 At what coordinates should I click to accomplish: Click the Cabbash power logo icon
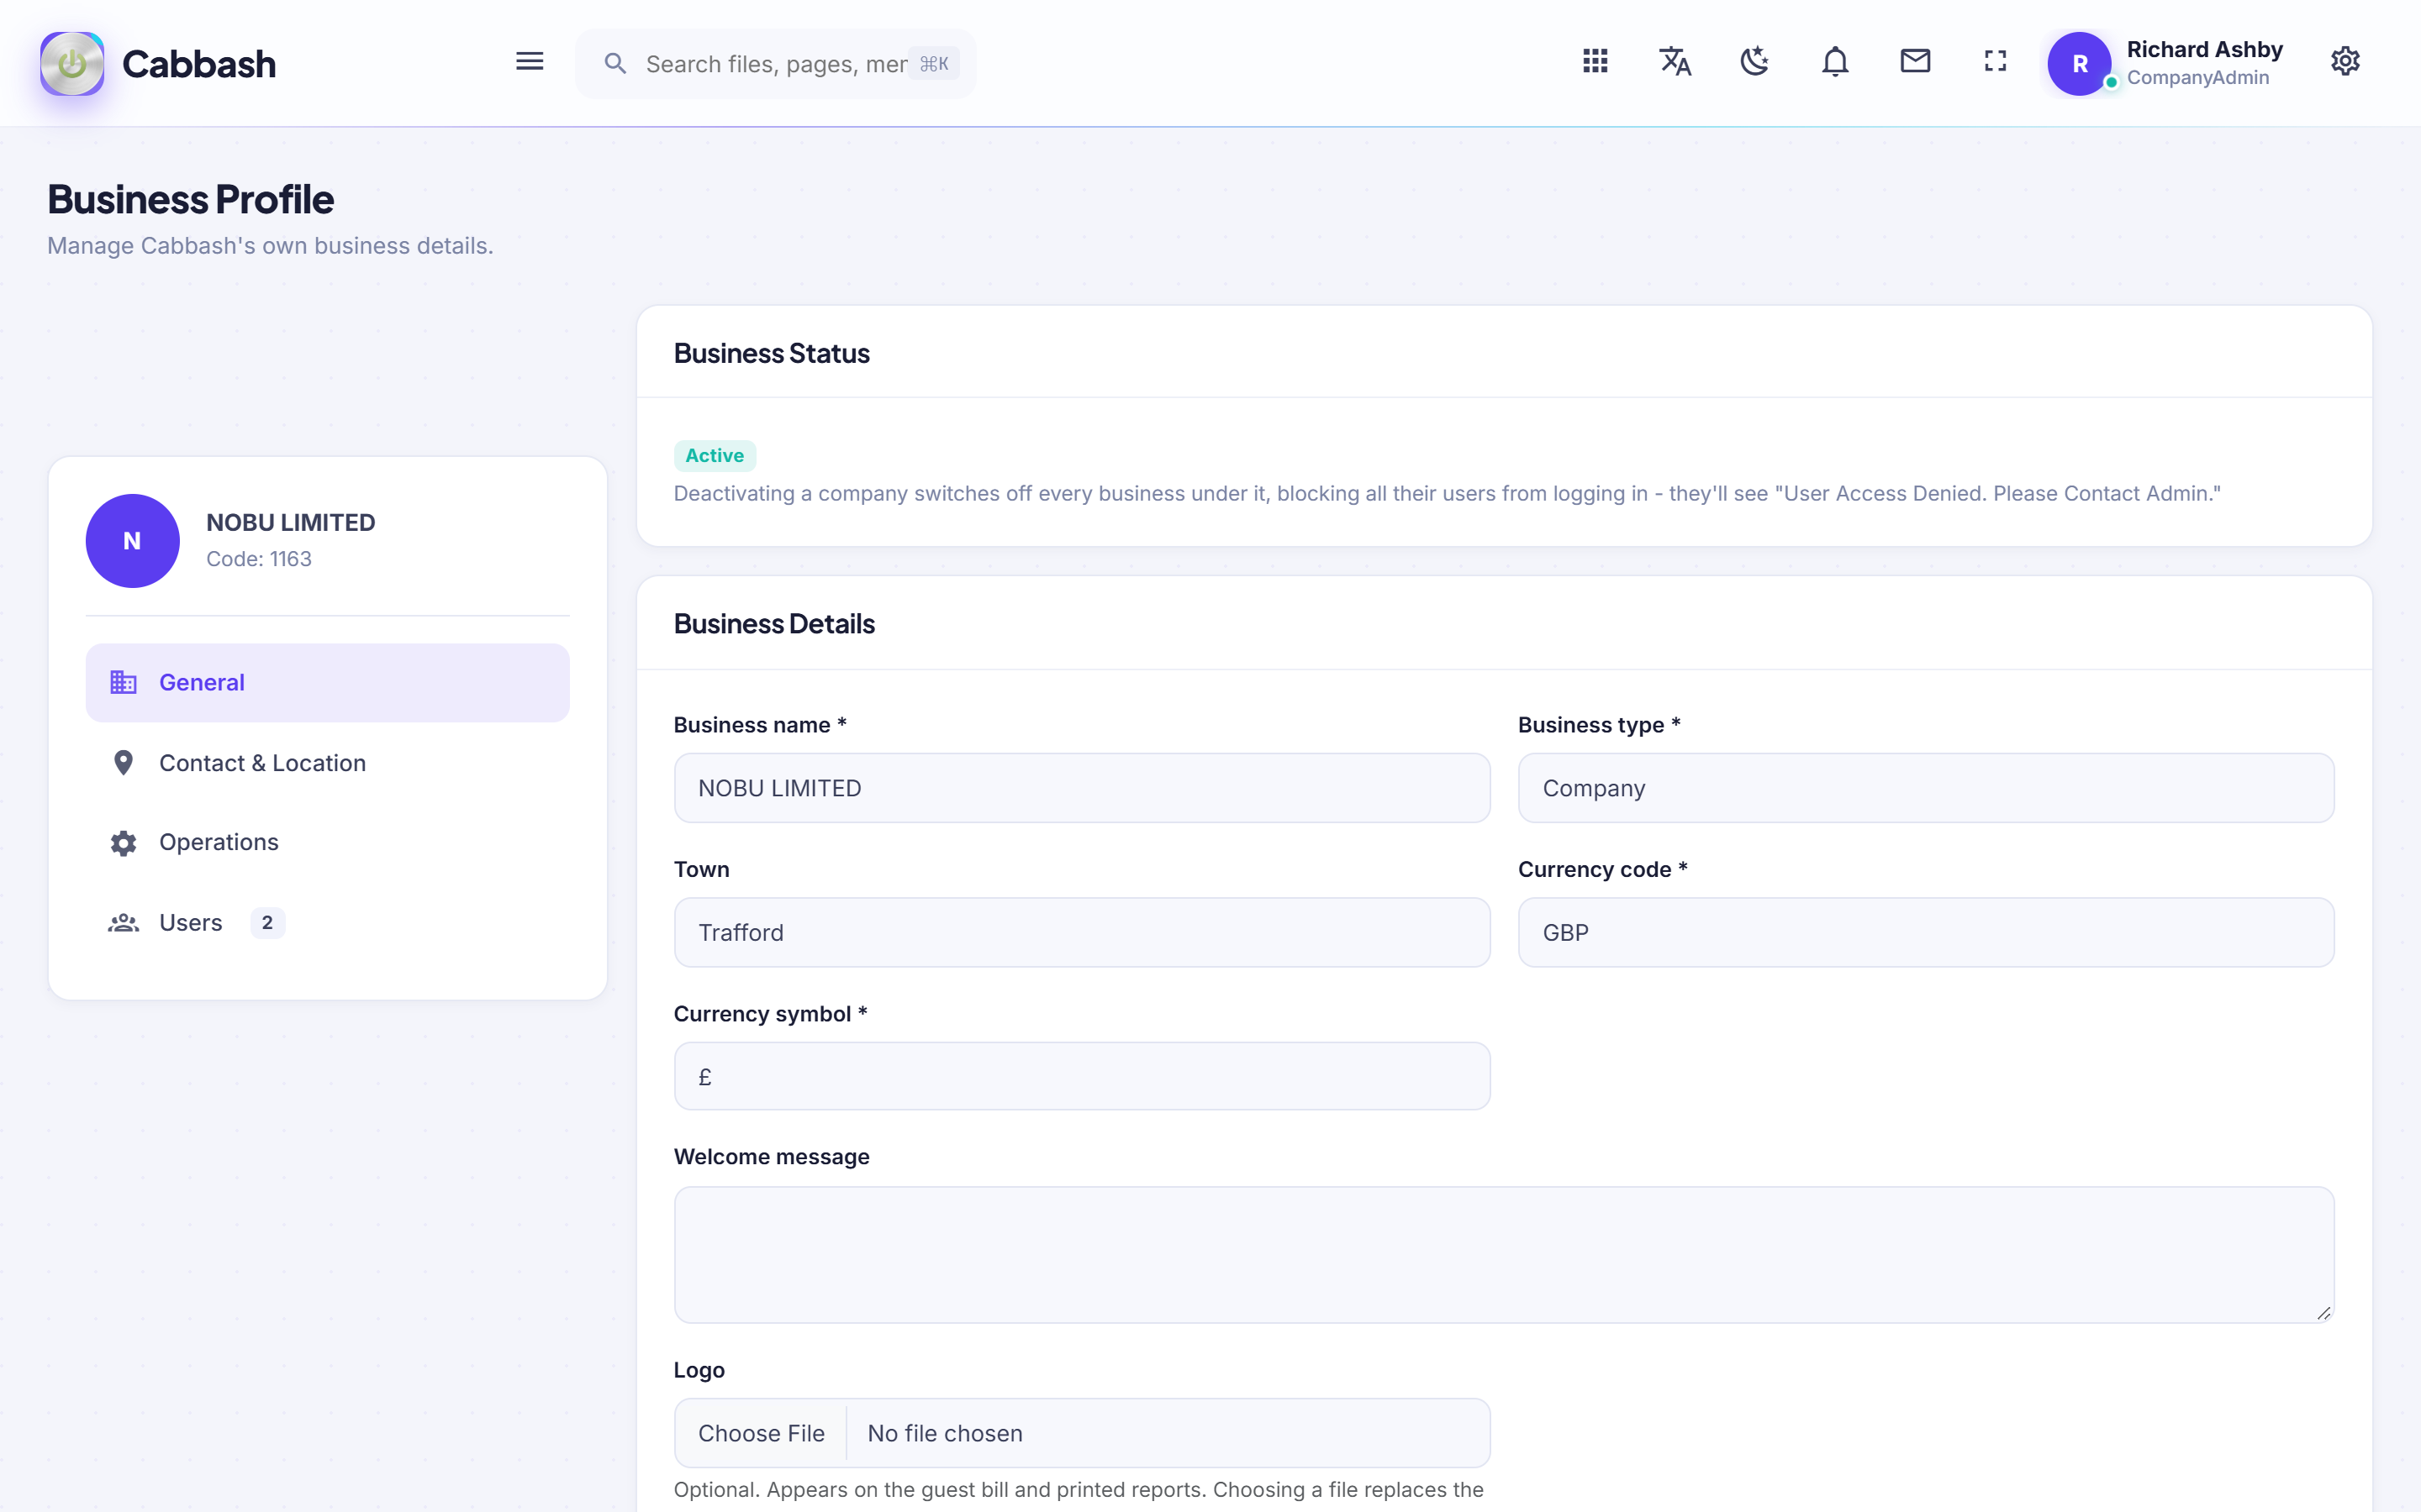click(72, 63)
